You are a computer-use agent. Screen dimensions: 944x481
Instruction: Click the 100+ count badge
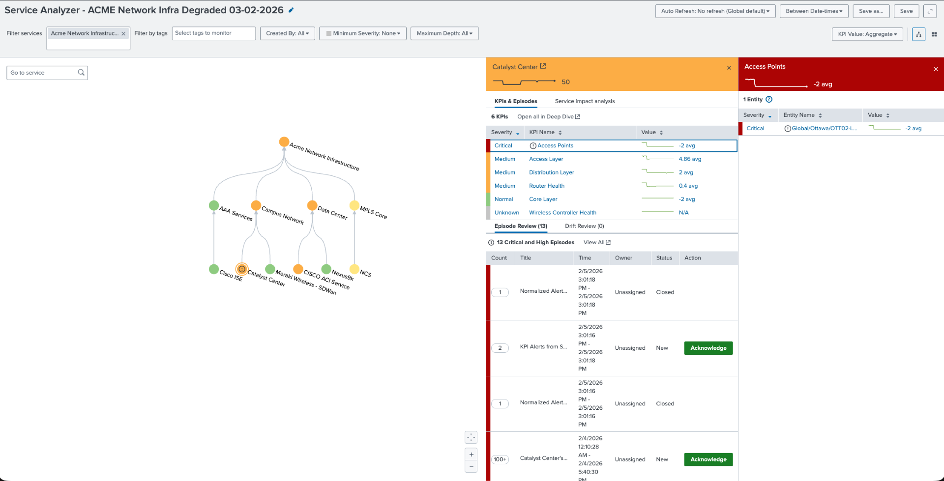[500, 460]
